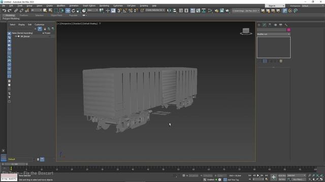Screen dimensions: 325x182
Task: Click the Align tool icon
Action: pos(175,11)
